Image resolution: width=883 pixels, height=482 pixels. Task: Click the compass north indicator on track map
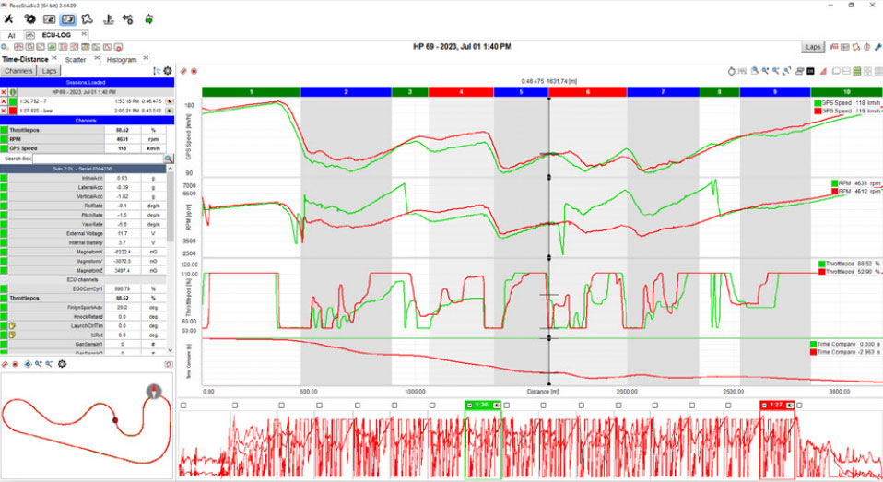[x=153, y=391]
